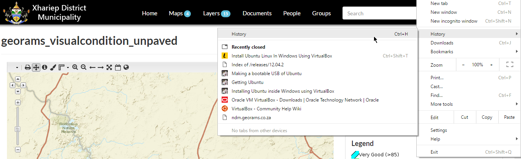521x159 pixels.
Task: Reopen VirtualBox Community Help Wiki
Action: pos(317,109)
